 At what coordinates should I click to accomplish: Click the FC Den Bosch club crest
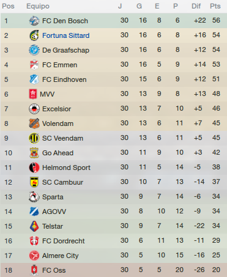(x=34, y=21)
